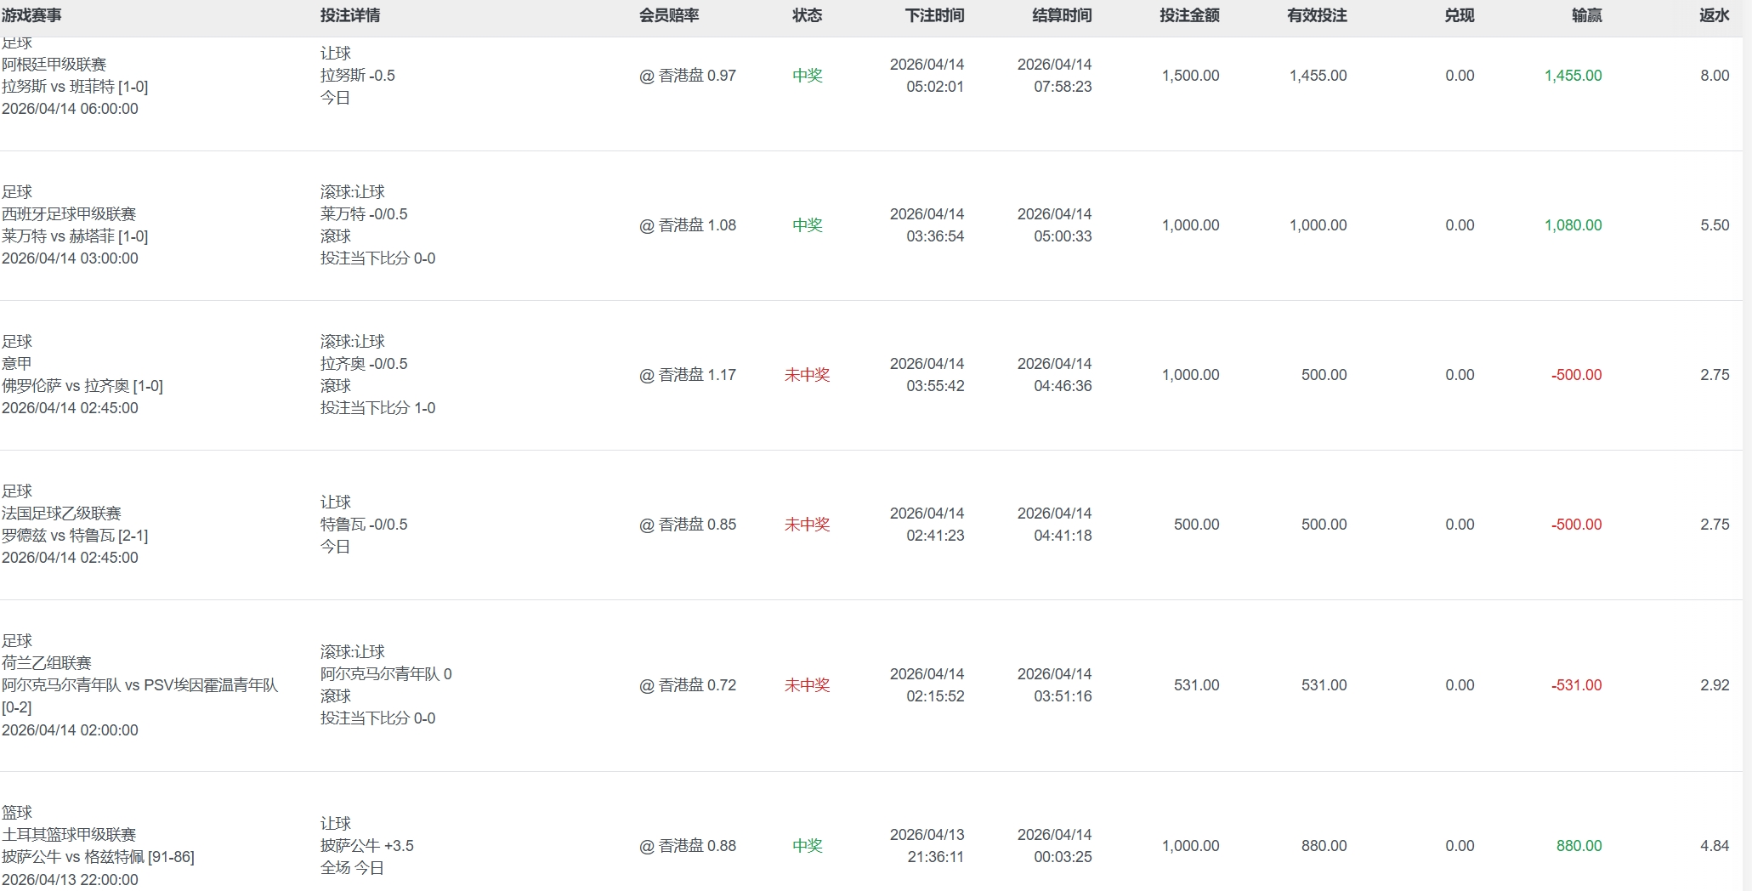The height and width of the screenshot is (891, 1752).
Task: Select the 罗德兹 vs 特鲁瓦 match row
Action: [x=75, y=536]
